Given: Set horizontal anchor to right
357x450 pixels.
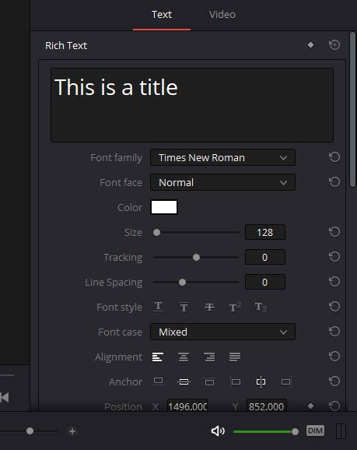Looking at the screenshot, I should click(x=286, y=381).
